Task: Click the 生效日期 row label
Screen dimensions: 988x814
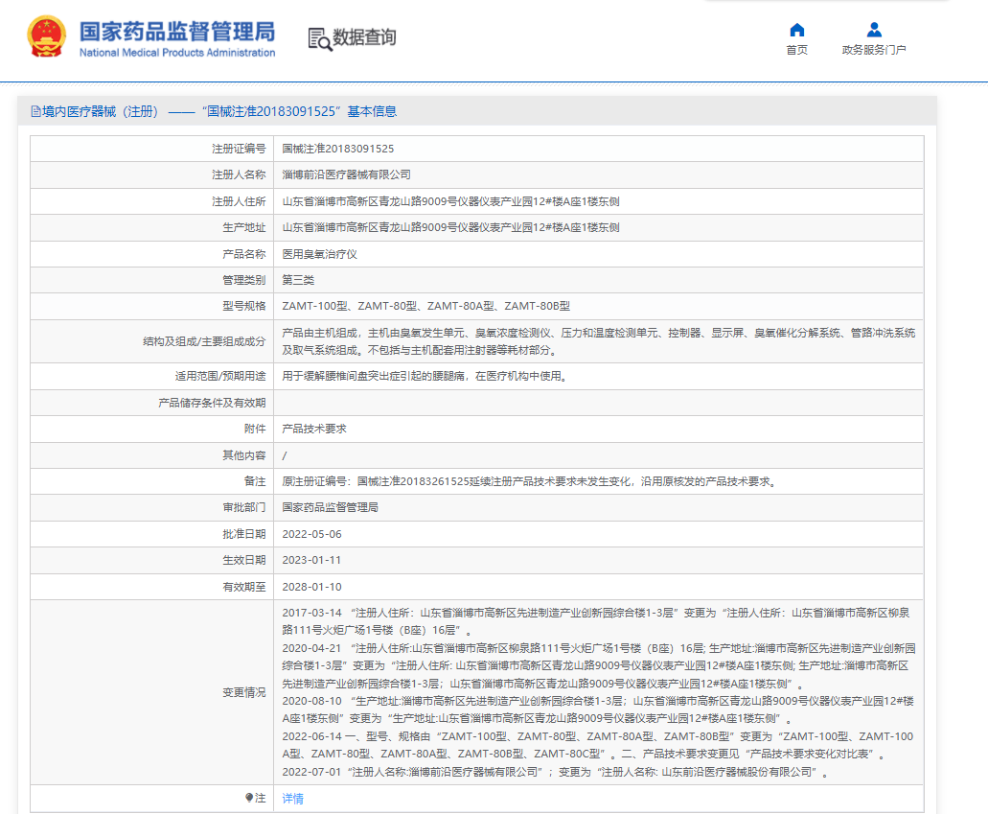Action: click(243, 560)
